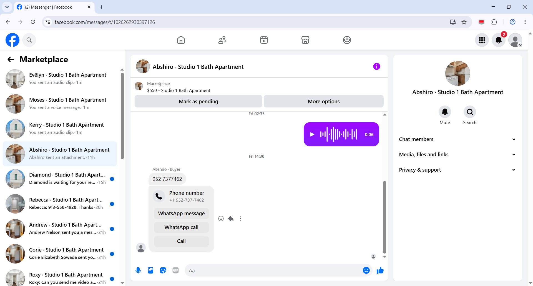The image size is (533, 286).
Task: Play the 0:06 voice message
Action: pos(312,134)
